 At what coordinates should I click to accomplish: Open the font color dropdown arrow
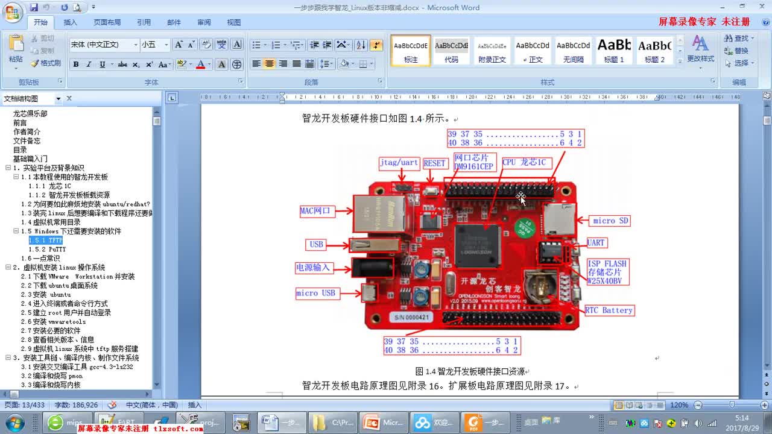click(210, 64)
